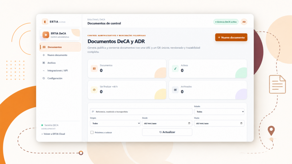Click the Actualizar refresh button
Image resolution: width=292 pixels, height=164 pixels.
167,132
